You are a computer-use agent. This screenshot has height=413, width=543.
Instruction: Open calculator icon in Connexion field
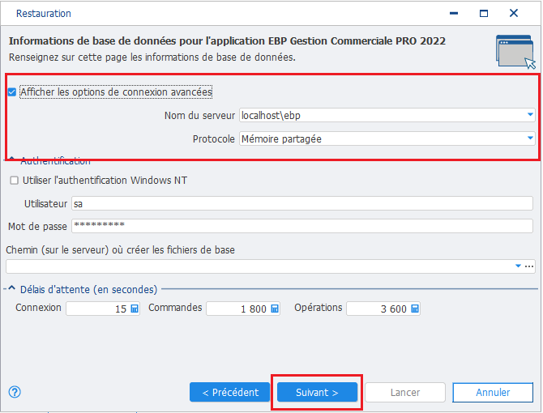point(135,309)
